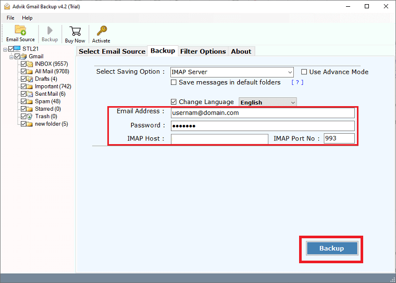Viewport: 396px width, 283px height.
Task: Uncheck the Drafts (4) checkbox
Action: tap(23, 79)
